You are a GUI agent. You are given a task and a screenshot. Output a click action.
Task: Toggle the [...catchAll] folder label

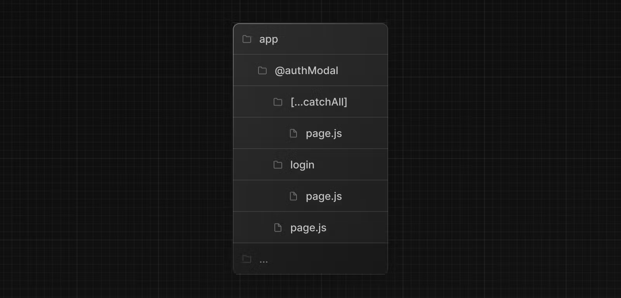pos(319,102)
